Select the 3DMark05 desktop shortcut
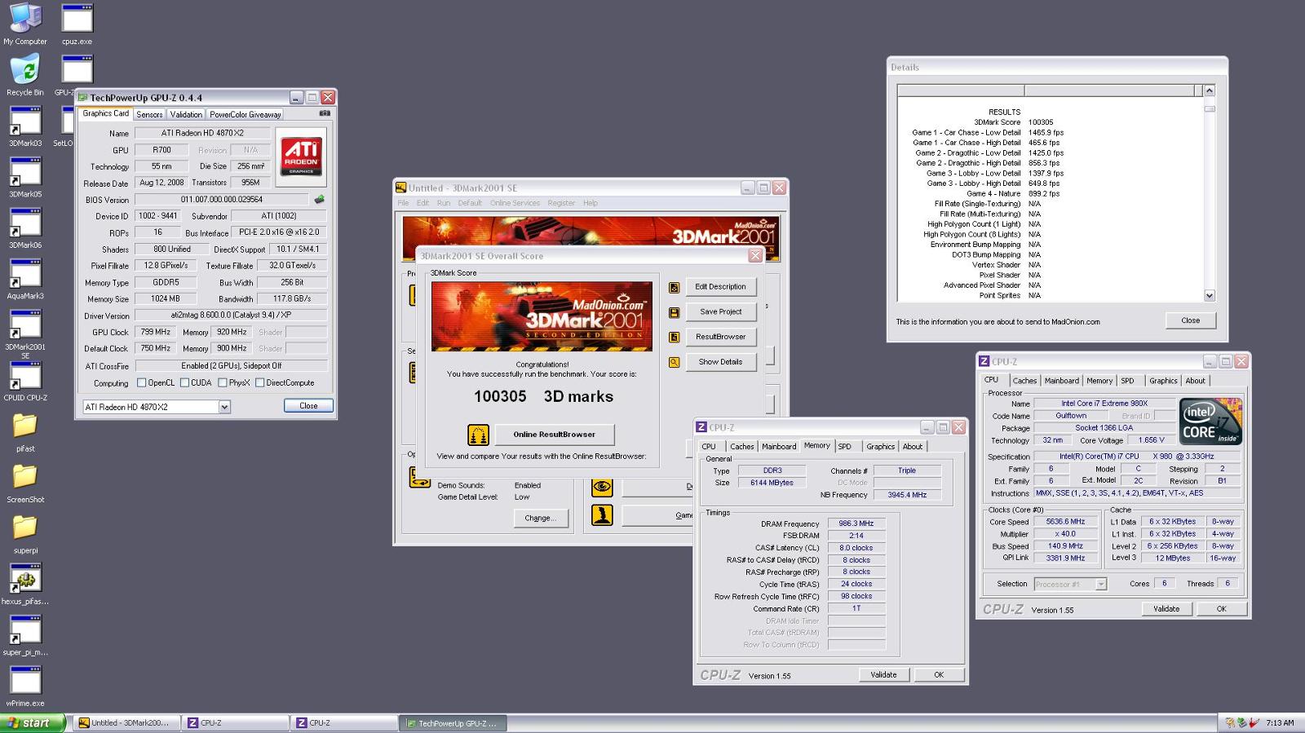 (25, 177)
